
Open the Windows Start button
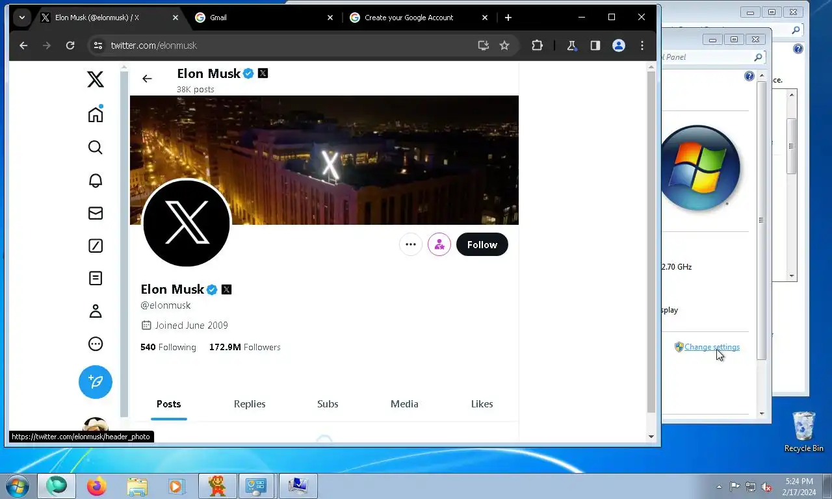(18, 486)
